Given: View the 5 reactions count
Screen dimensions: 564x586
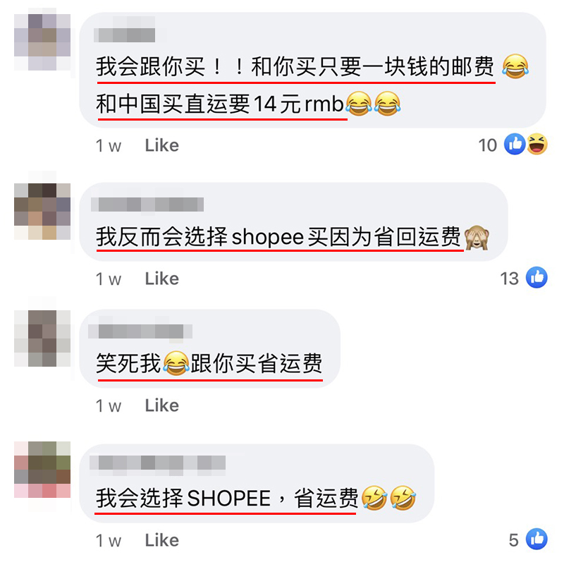Looking at the screenshot, I should (x=513, y=540).
